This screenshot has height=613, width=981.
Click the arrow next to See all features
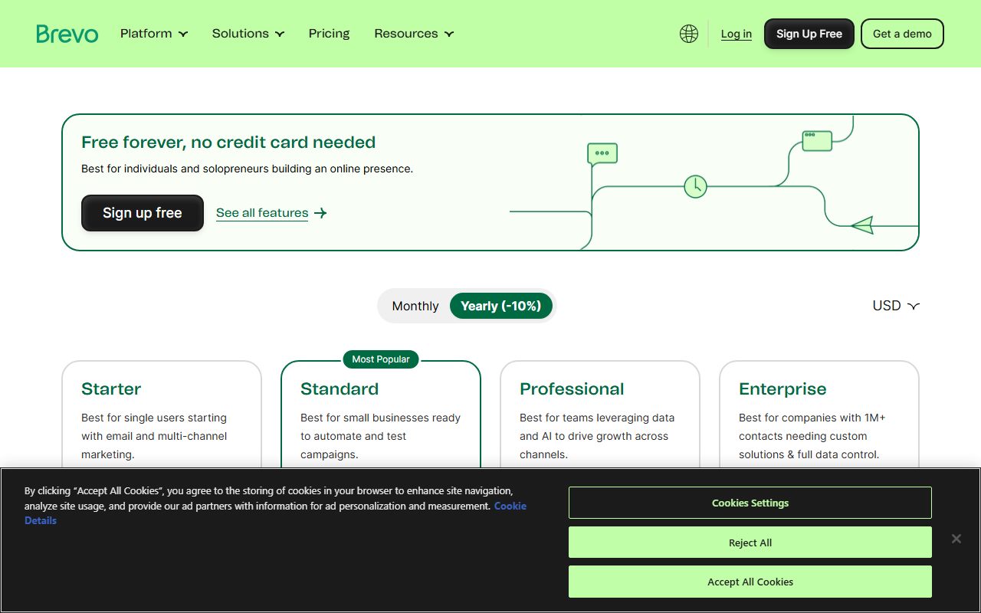coord(320,213)
